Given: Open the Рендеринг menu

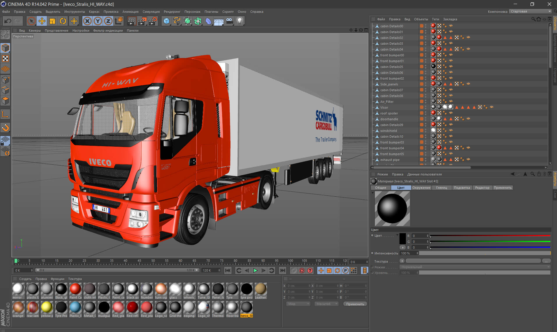Looking at the screenshot, I should click(172, 12).
